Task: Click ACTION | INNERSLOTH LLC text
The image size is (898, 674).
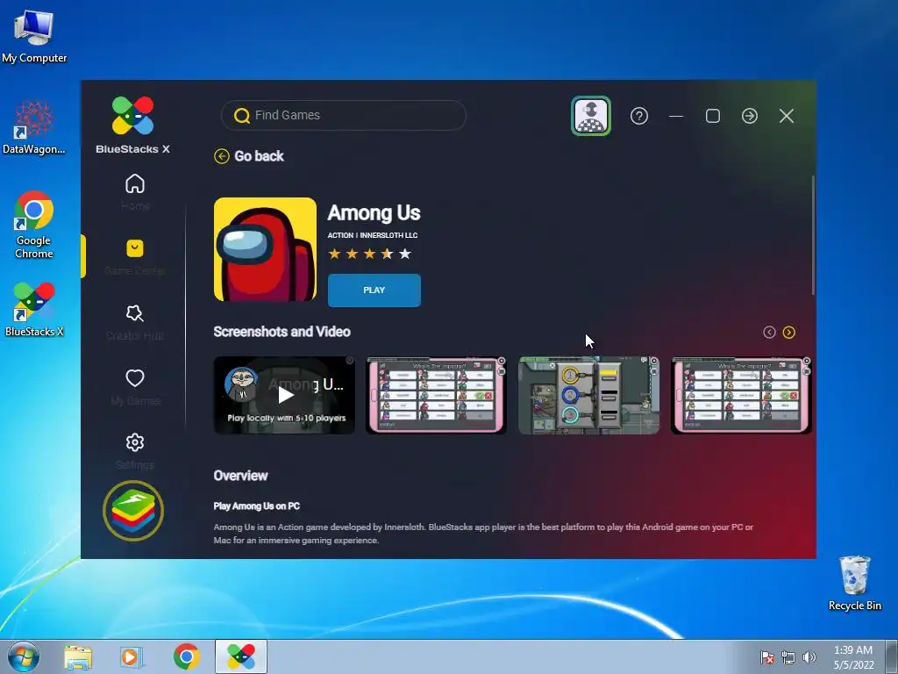Action: (372, 235)
